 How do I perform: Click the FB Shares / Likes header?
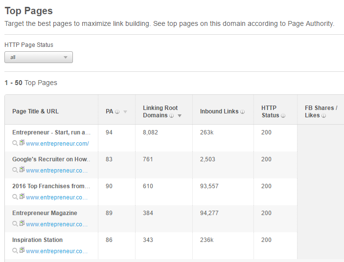(x=321, y=111)
